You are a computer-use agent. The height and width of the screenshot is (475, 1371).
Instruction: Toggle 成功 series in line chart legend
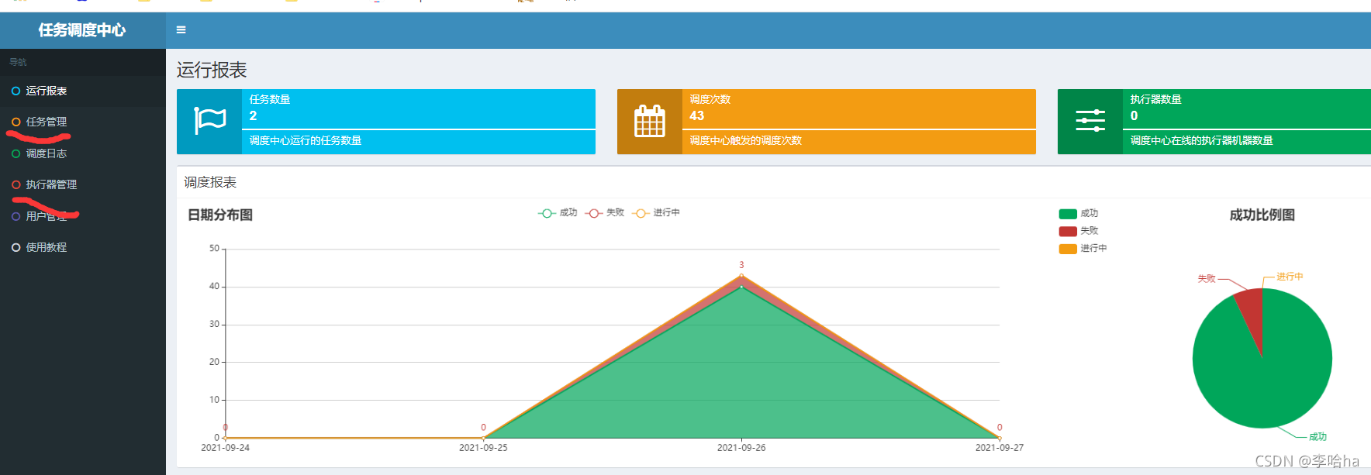(558, 213)
